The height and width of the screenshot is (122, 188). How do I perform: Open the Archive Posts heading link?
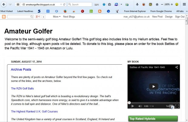click(x=21, y=69)
